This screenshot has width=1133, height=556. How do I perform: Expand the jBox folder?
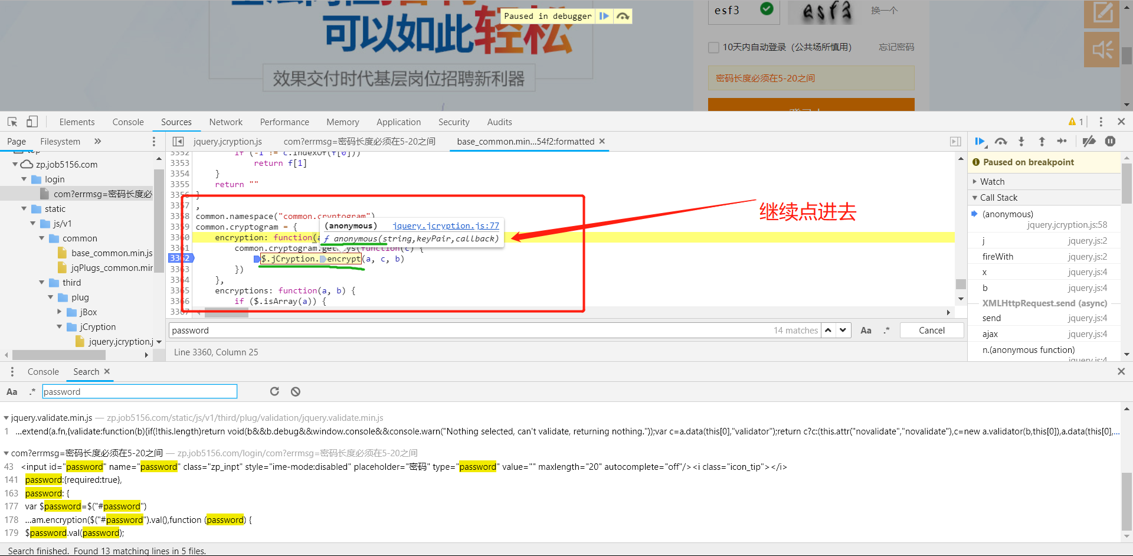(59, 312)
